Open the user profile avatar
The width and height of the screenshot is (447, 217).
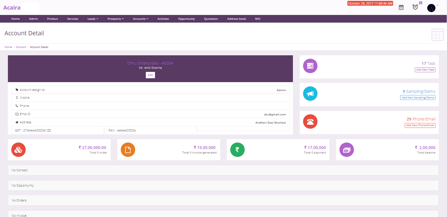pos(431,8)
